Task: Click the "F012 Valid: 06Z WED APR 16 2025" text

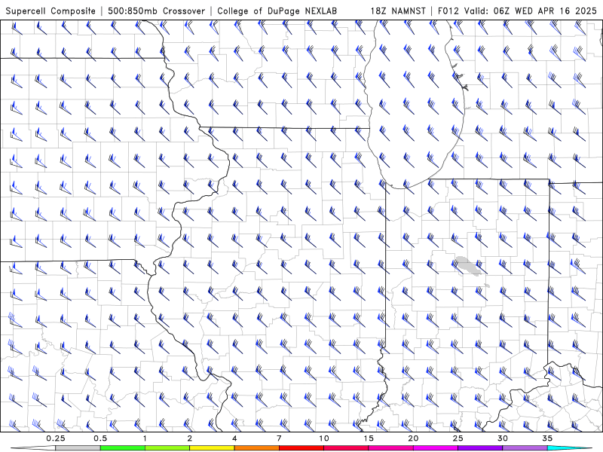Action: [x=517, y=11]
